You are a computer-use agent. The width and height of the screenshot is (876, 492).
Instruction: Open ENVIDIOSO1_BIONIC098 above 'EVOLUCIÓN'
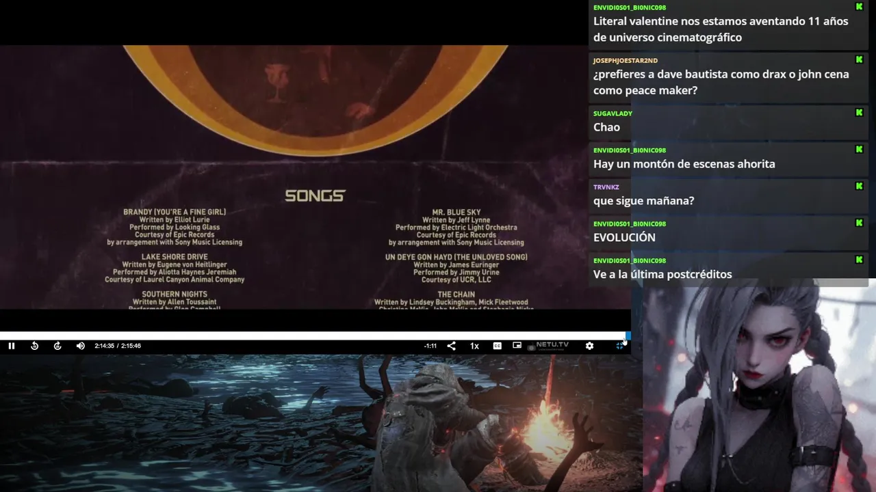coord(630,224)
